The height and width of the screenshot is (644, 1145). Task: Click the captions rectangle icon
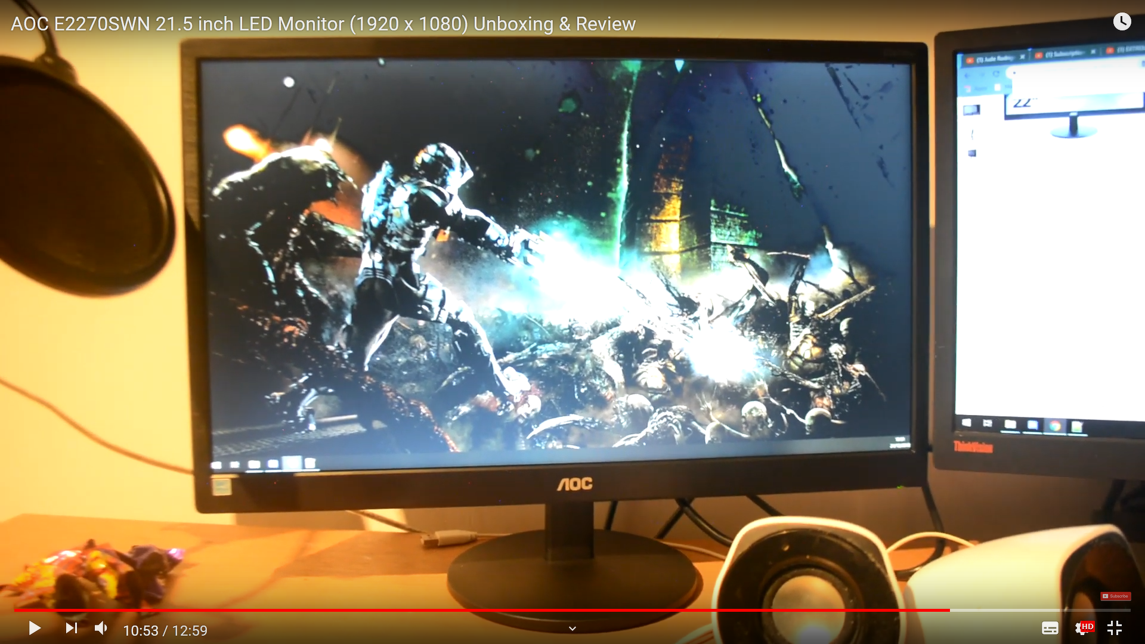(1050, 628)
